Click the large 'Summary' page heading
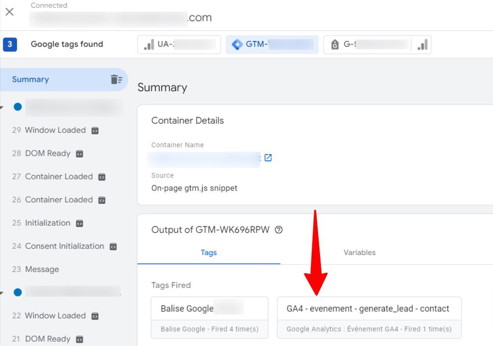The height and width of the screenshot is (346, 493). coord(162,87)
